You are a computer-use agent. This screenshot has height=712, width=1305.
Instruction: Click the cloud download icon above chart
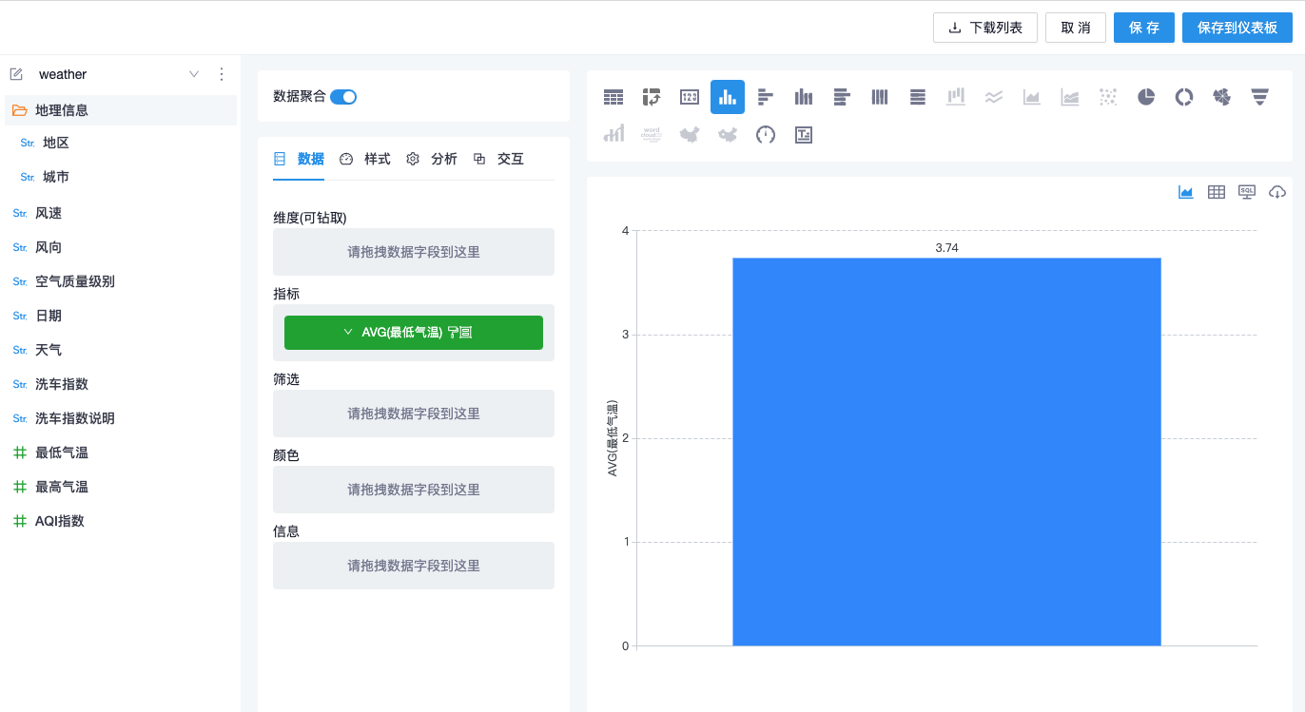pos(1277,192)
